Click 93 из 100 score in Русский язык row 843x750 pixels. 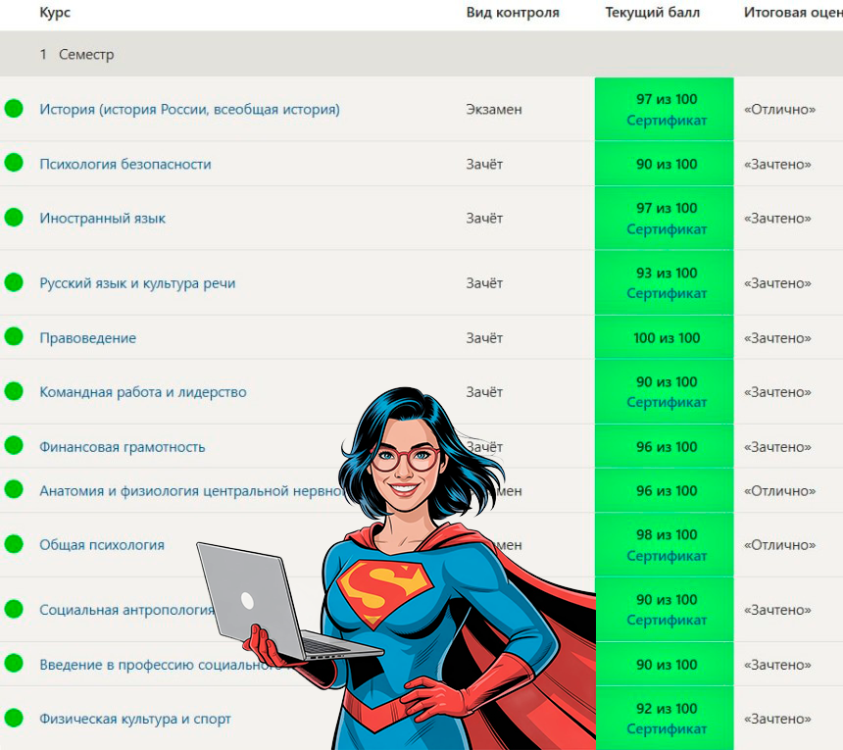click(667, 274)
